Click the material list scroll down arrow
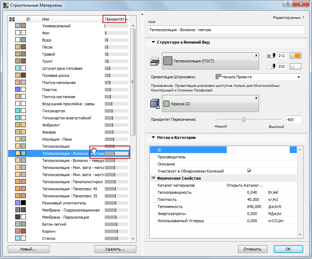 coord(133,239)
